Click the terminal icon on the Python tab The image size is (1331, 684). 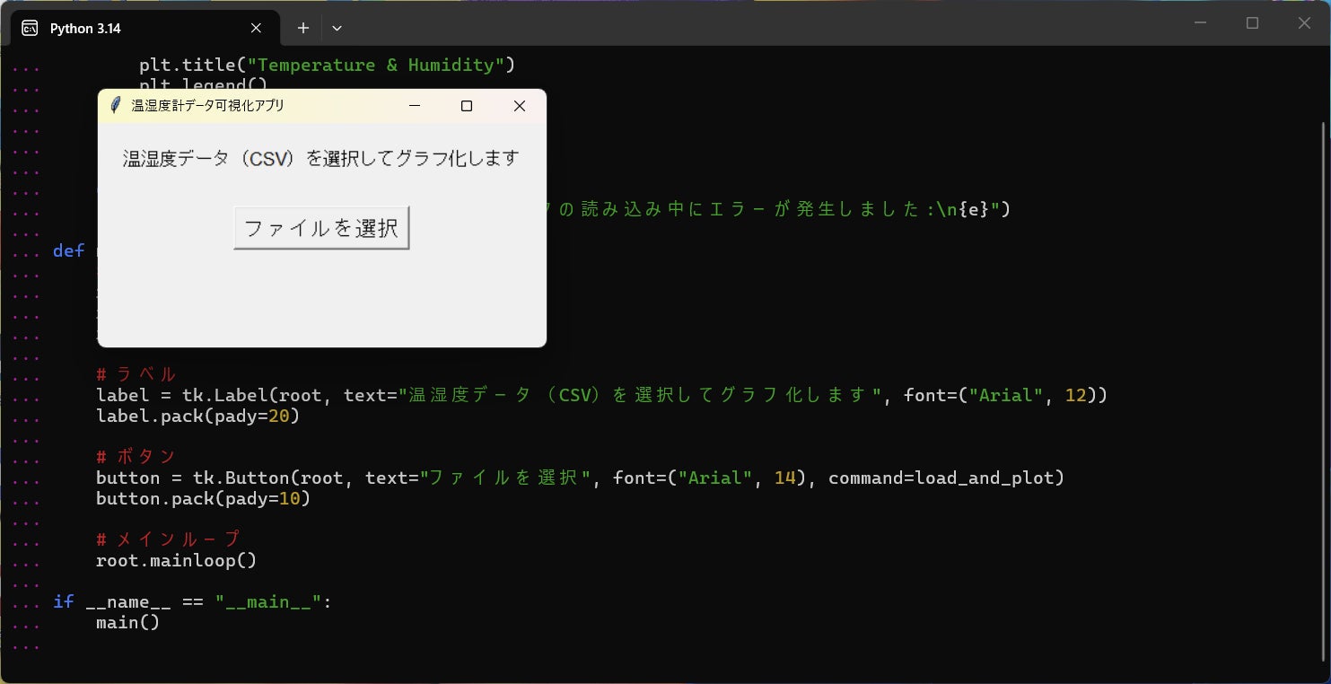(31, 29)
